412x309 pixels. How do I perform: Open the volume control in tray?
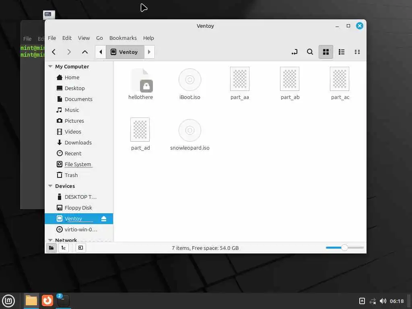tap(383, 301)
